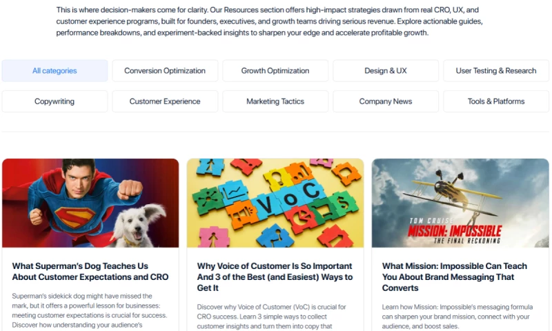Filter posts by Customer Experience
Screen dimensions: 552x331
tap(165, 101)
